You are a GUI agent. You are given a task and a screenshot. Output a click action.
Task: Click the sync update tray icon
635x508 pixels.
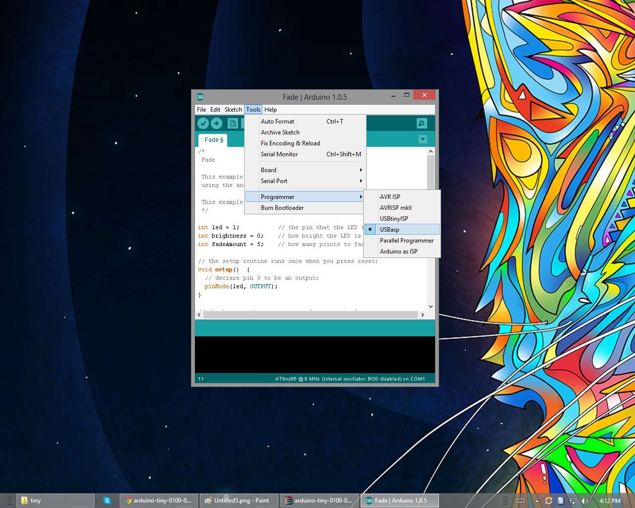[x=549, y=501]
